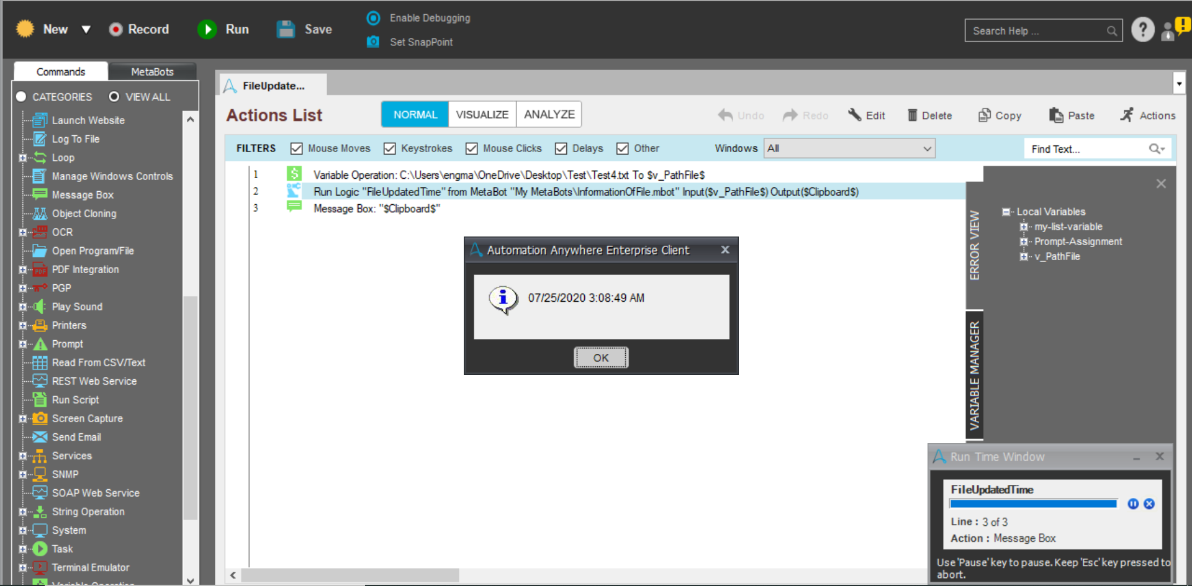Viewport: 1192px width, 586px height.
Task: Click the Log To File command icon
Action: [x=40, y=138]
